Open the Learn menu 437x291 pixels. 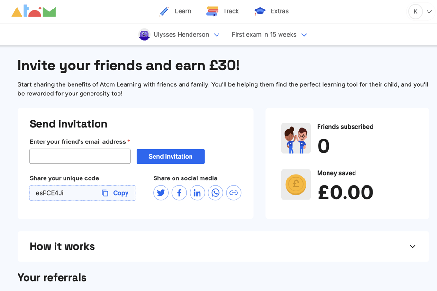click(175, 11)
